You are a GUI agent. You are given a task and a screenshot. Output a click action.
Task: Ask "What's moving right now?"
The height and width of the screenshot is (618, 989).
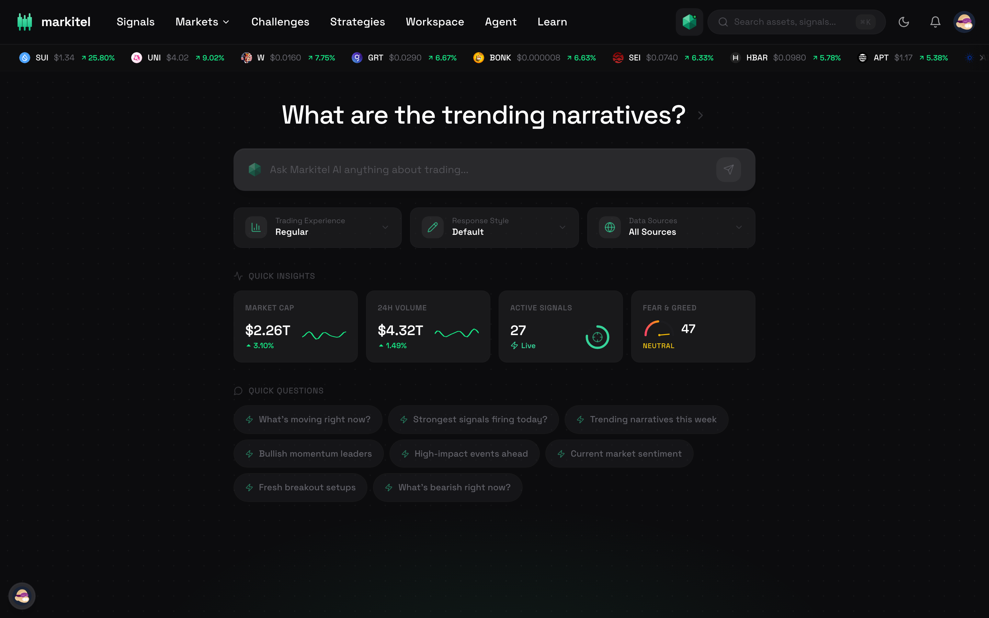(x=308, y=420)
